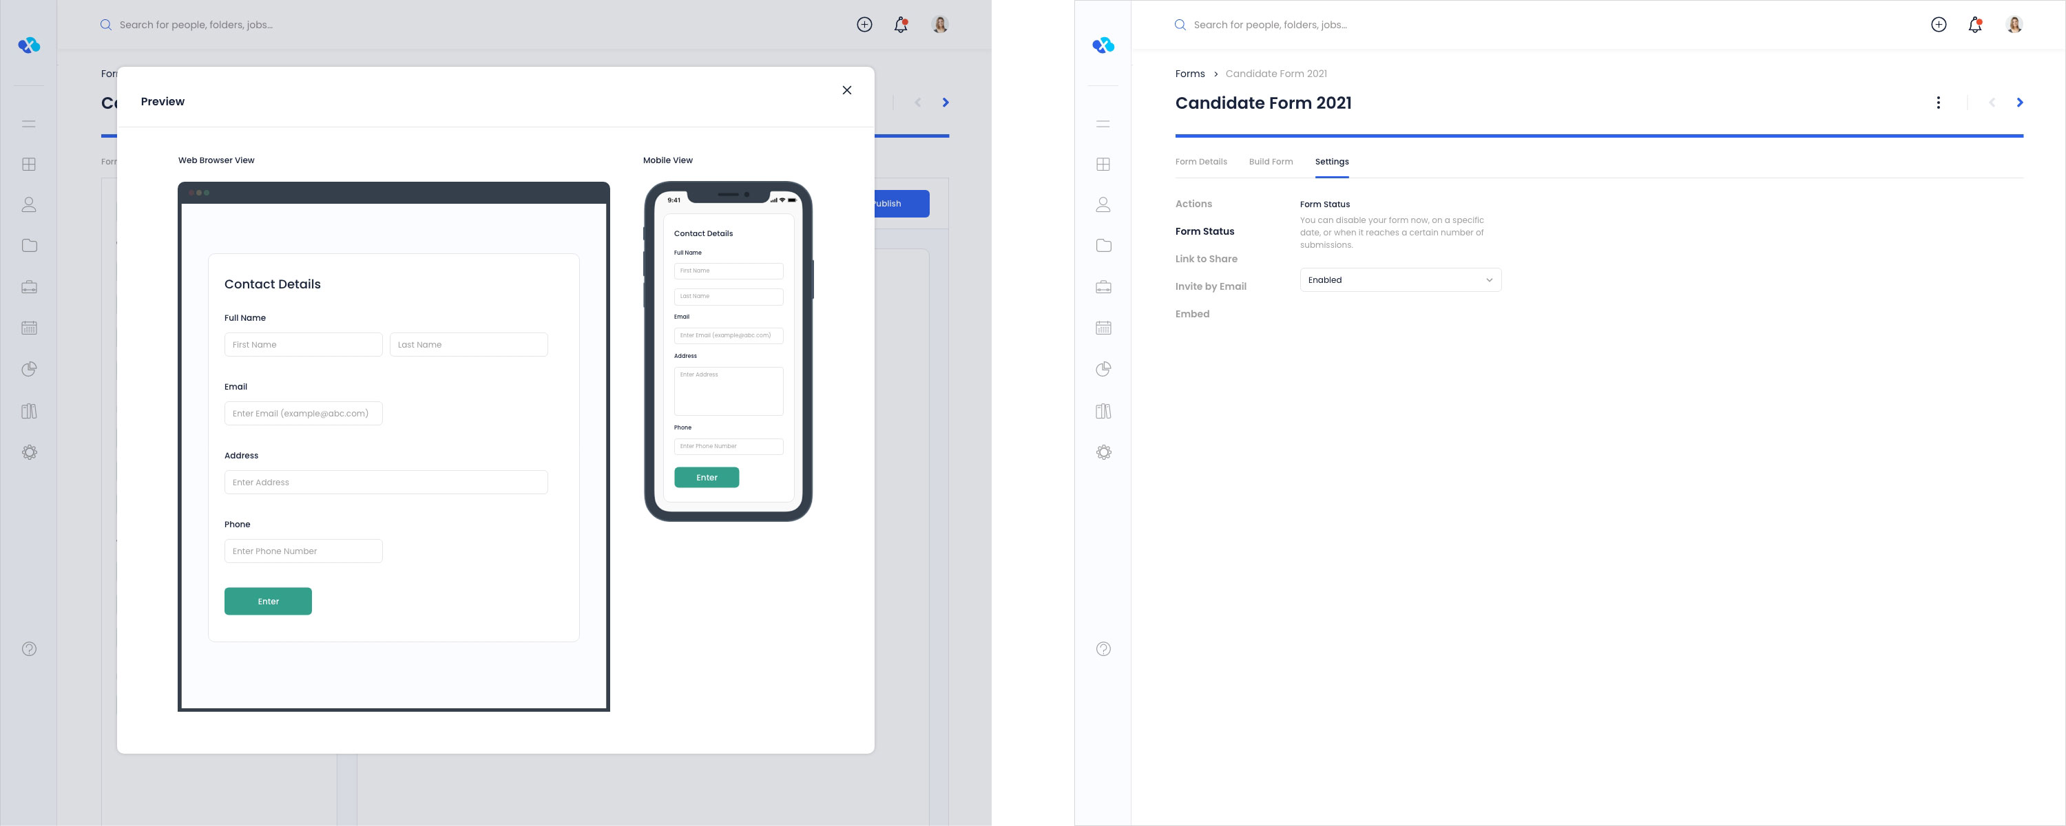Open settings gear icon in right sidebar
2066x826 pixels.
coord(1103,452)
